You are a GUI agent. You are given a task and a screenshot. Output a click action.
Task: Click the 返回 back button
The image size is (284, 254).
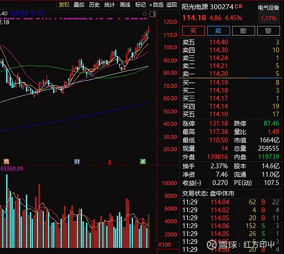point(171,5)
